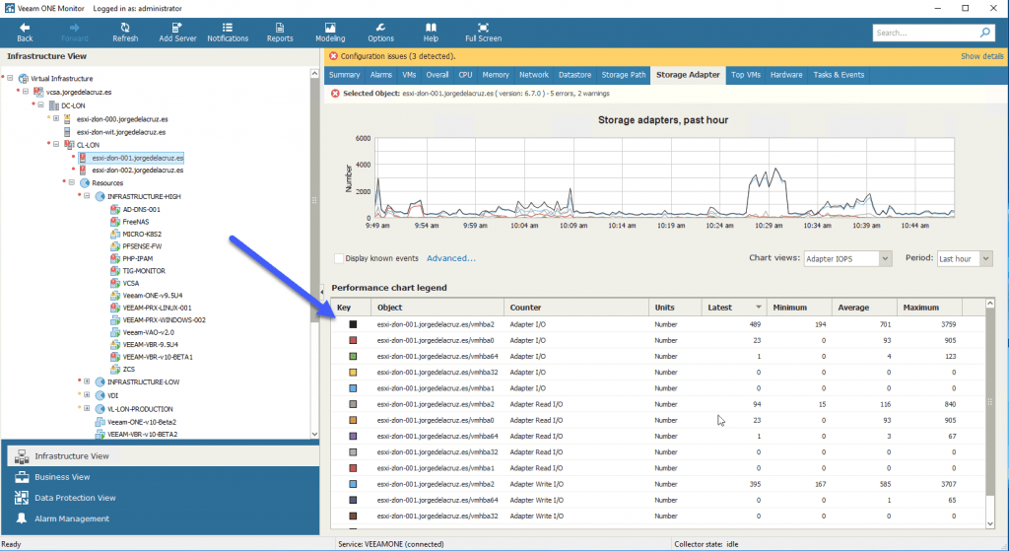Screen dimensions: 1009x551
Task: Click the Alarm Management bell icon
Action: [22, 518]
